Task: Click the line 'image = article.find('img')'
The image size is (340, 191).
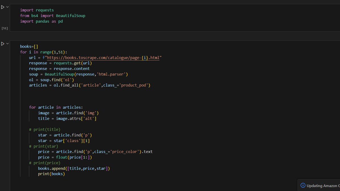Action: coord(68,113)
